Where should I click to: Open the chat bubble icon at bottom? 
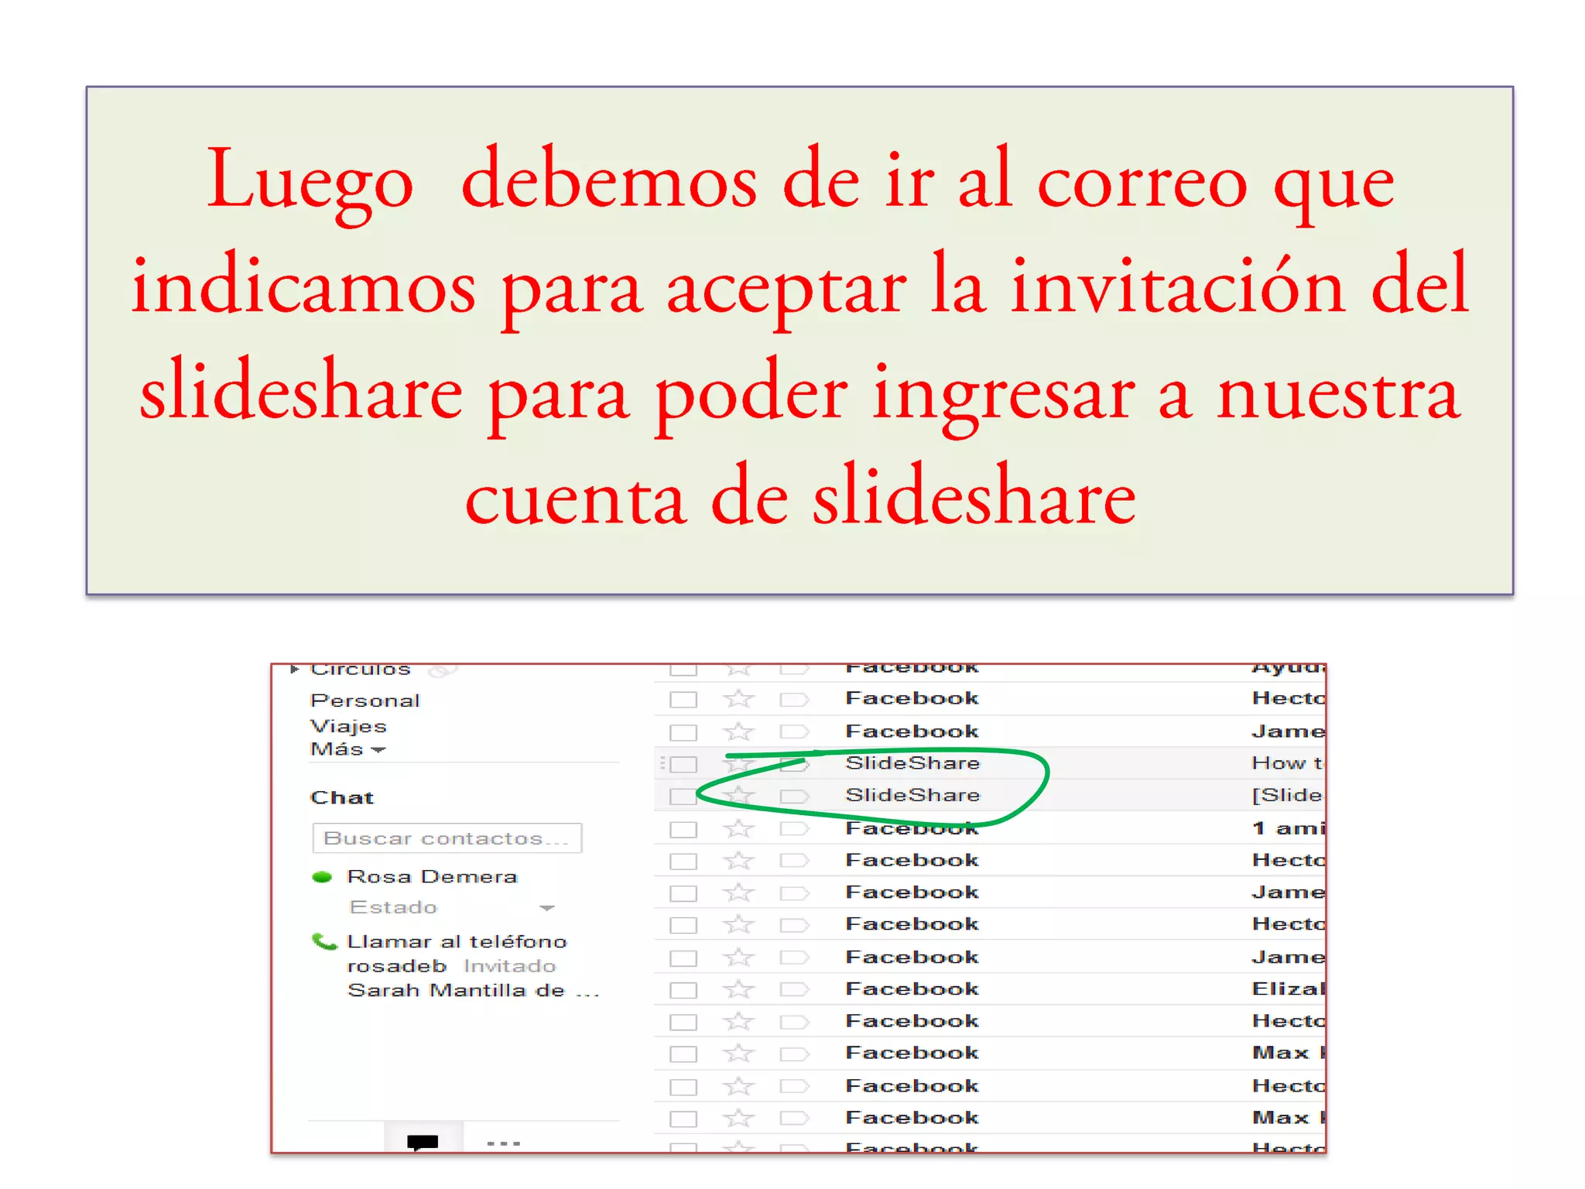coord(423,1142)
